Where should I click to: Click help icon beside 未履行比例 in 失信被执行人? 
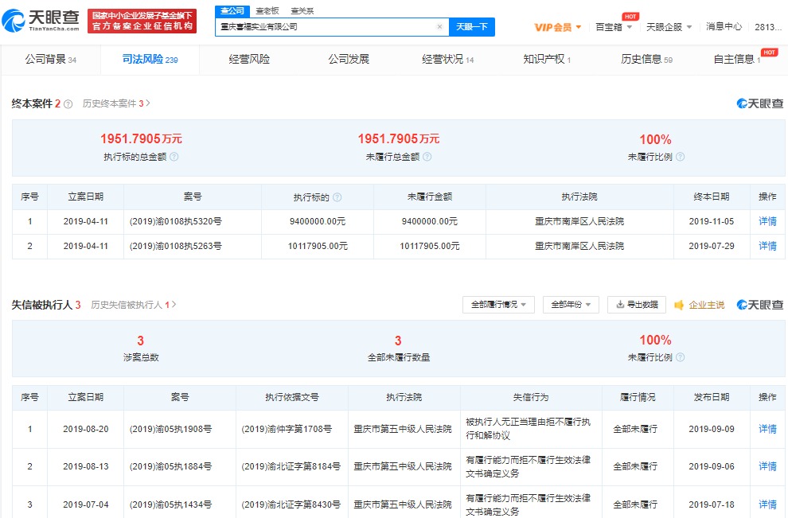point(680,357)
